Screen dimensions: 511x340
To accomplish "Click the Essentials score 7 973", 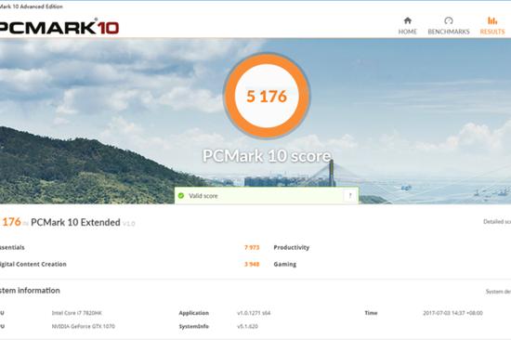I will (252, 247).
